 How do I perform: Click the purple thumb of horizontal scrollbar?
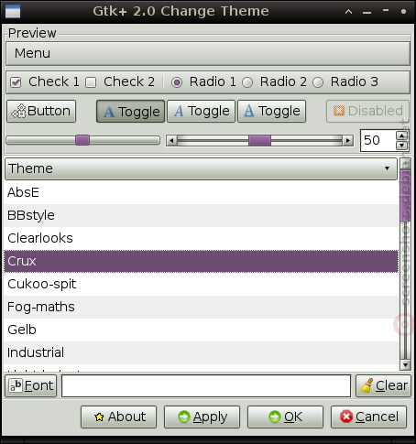click(x=259, y=141)
